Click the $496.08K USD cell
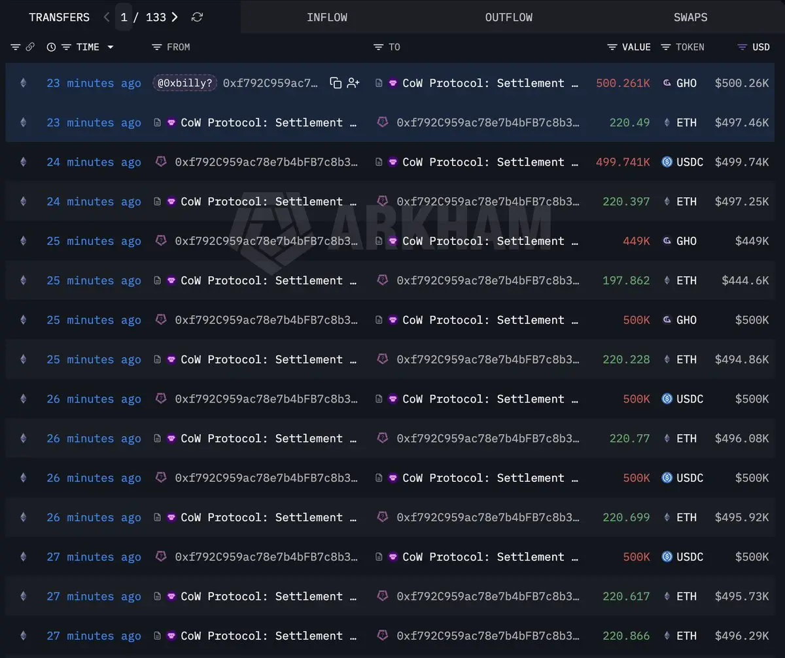Viewport: 785px width, 658px height. coord(742,439)
